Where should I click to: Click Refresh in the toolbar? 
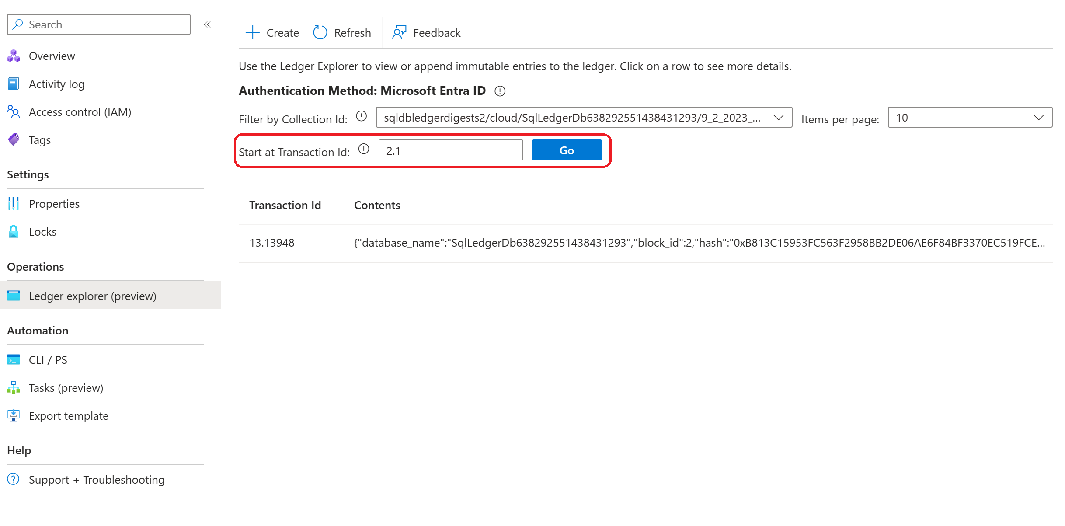click(342, 33)
